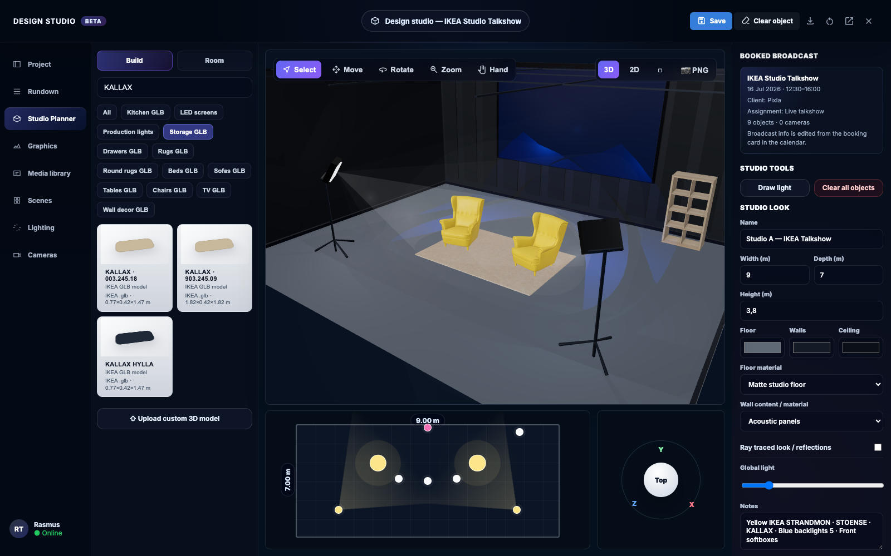Switch to the Build tab
891x556 pixels.
click(134, 61)
